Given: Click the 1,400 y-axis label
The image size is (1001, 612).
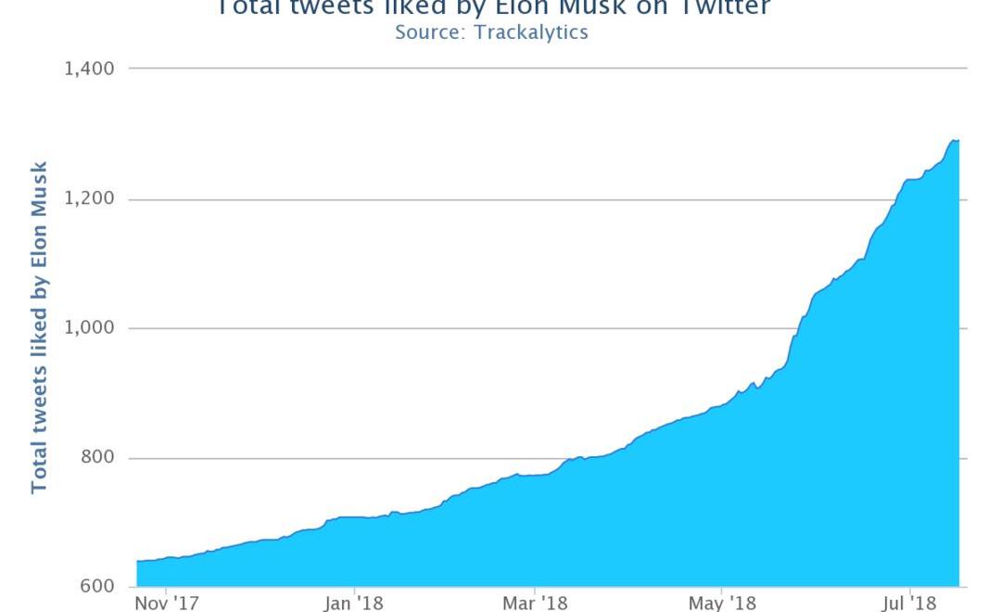Looking at the screenshot, I should pos(88,69).
